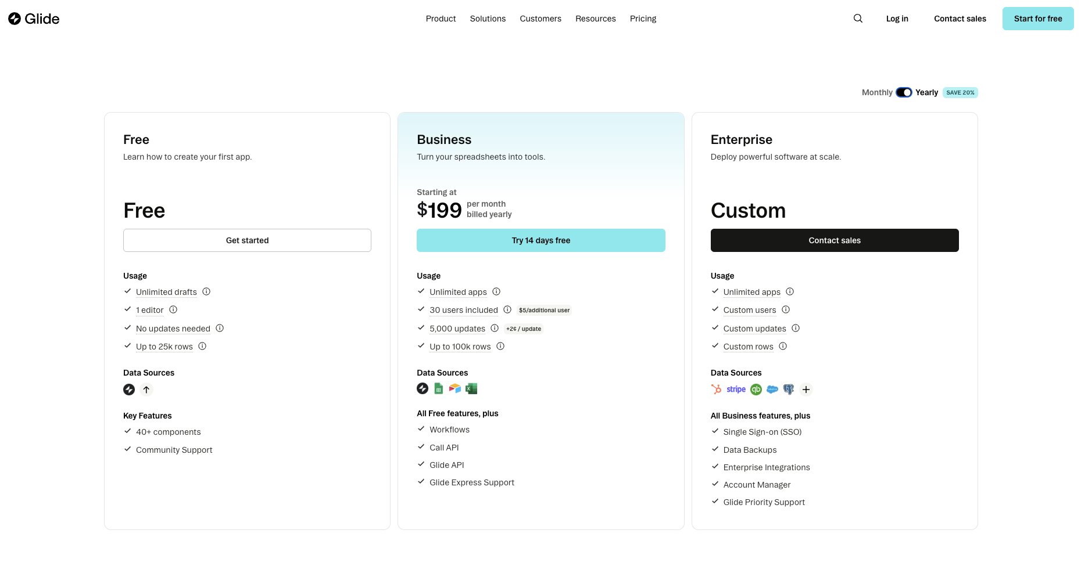The image size is (1081, 584).
Task: Click plus icon for more Enterprise data sources
Action: (806, 390)
